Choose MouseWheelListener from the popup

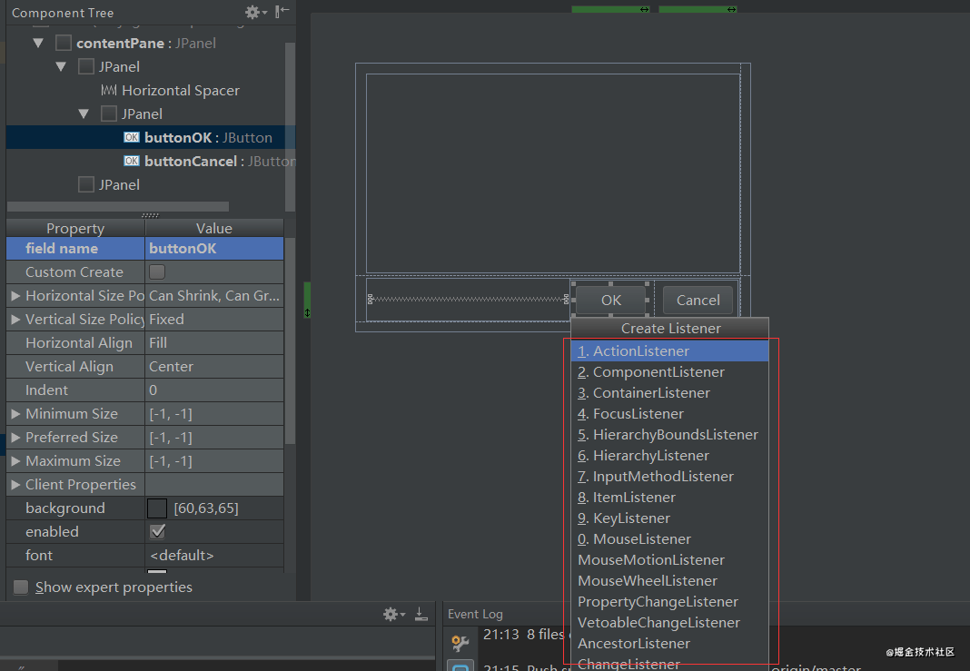coord(669,581)
